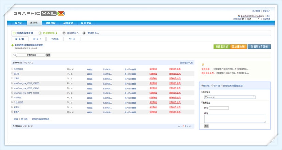Click refresh icon next to 55人 count

click(73, 112)
